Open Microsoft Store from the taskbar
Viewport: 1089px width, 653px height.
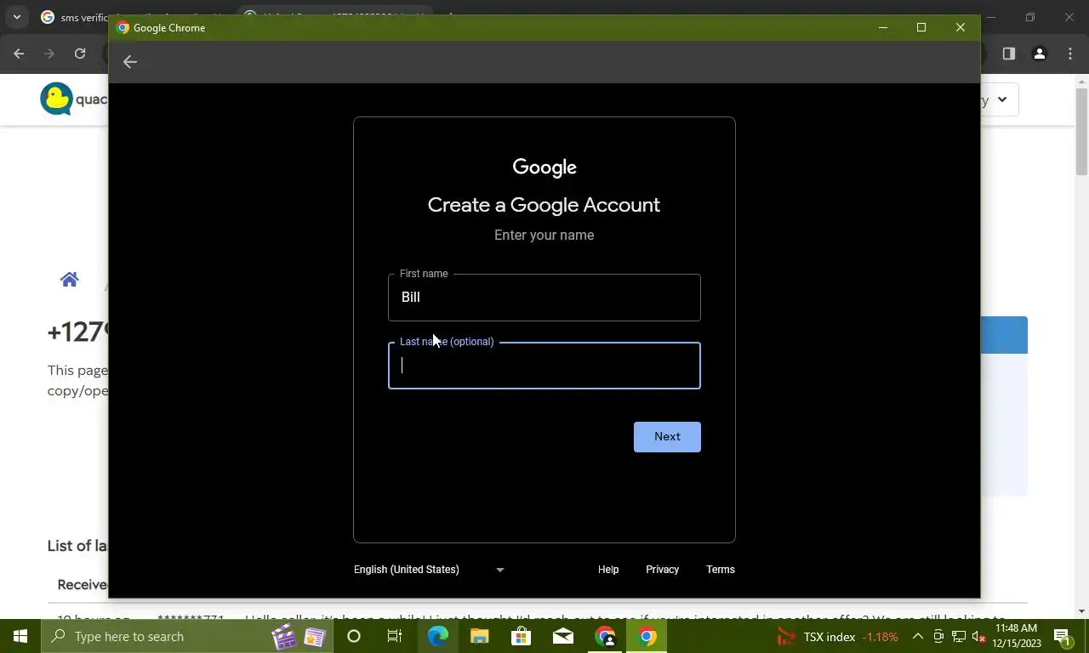pos(522,636)
